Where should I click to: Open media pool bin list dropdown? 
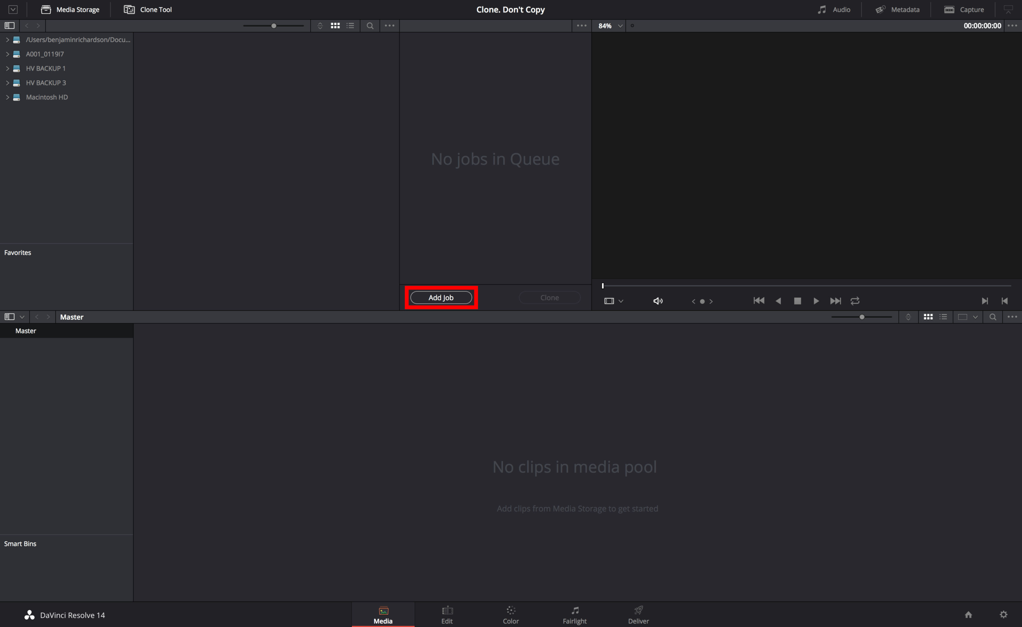coord(22,317)
